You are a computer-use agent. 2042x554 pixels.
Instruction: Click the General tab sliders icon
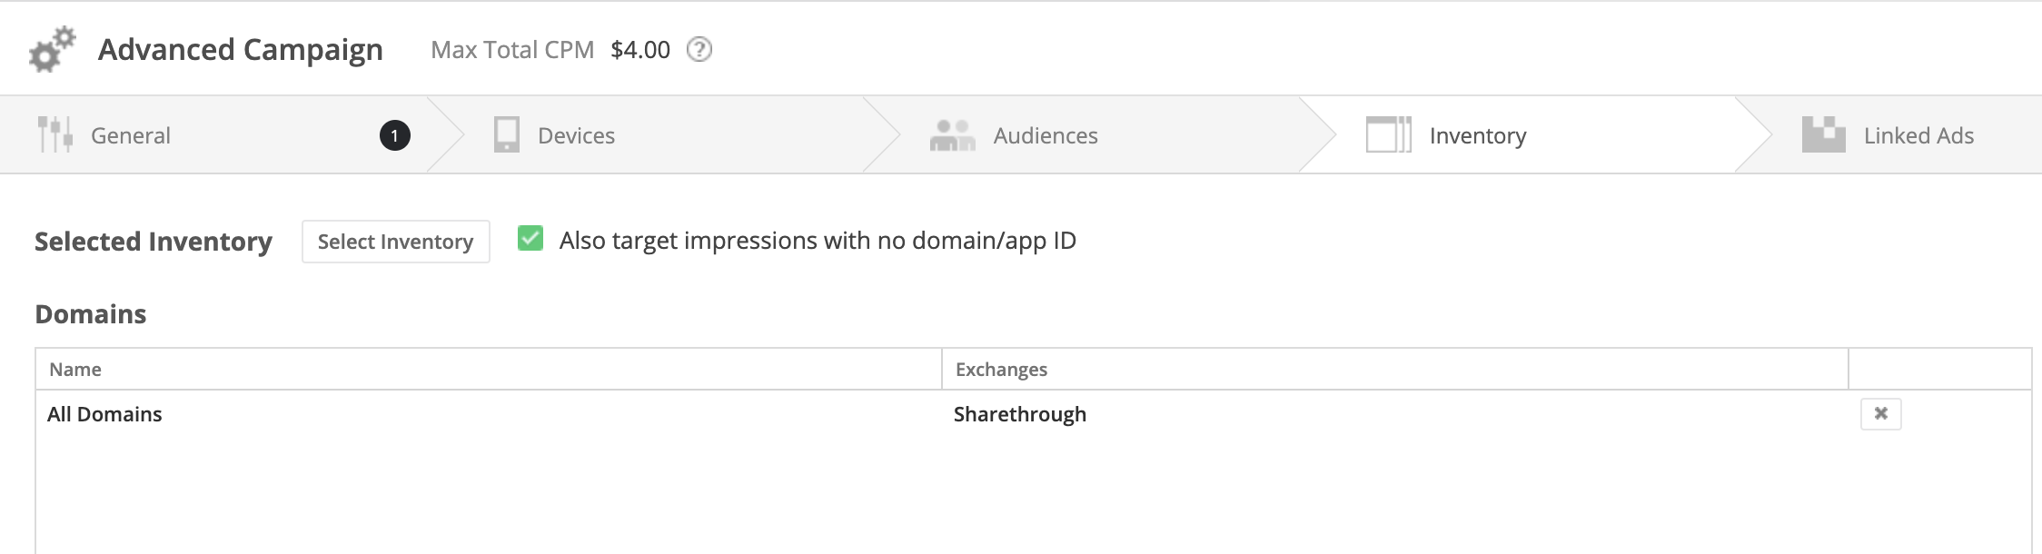tap(55, 134)
